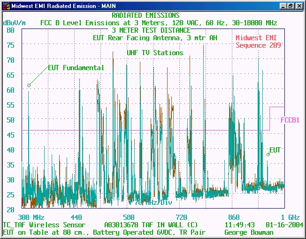Click the EUT Fundamental text label
Screen dimensions: 306x239
pos(76,68)
